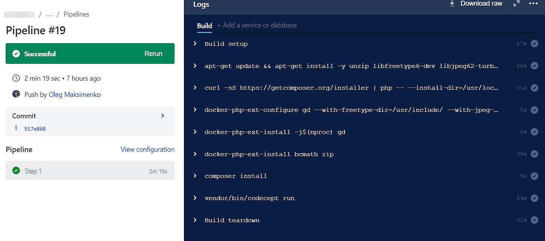Open the Pipelines breadcrumb link
This screenshot has width=545, height=241.
pyautogui.click(x=76, y=14)
